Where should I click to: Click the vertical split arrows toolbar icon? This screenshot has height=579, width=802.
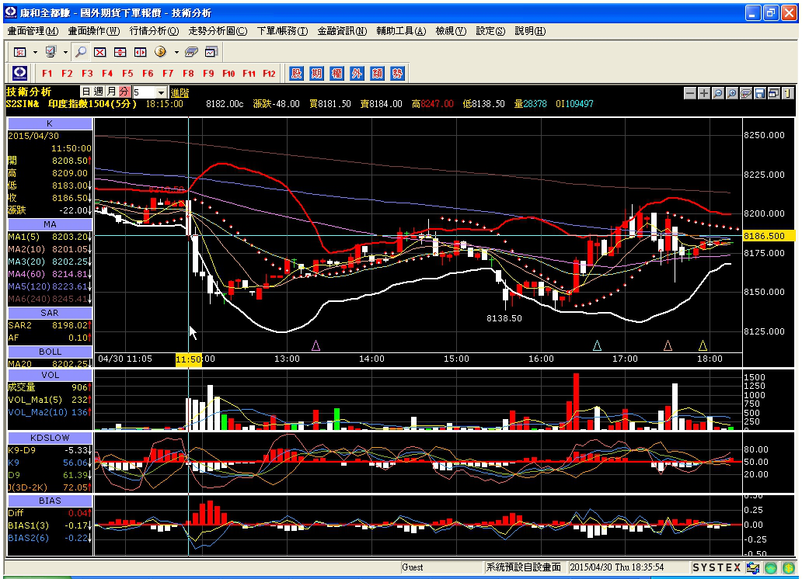tap(120, 52)
